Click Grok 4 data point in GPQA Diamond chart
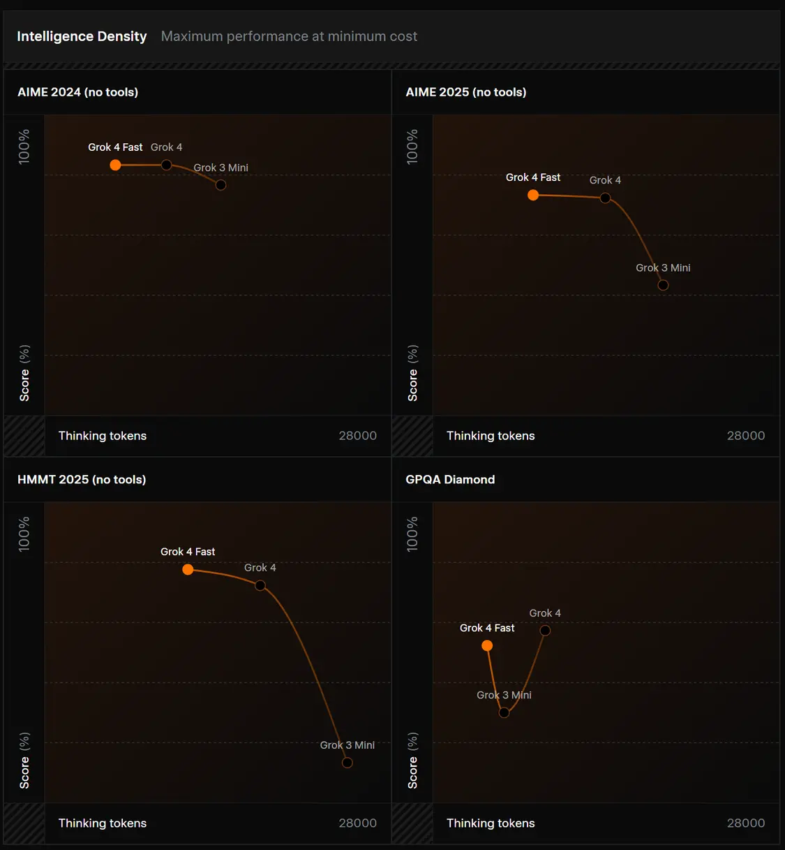The image size is (785, 850). (545, 631)
